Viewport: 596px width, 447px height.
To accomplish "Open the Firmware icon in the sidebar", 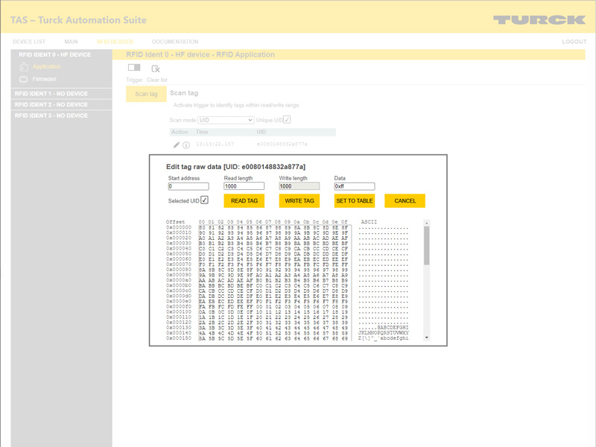I will coord(24,79).
